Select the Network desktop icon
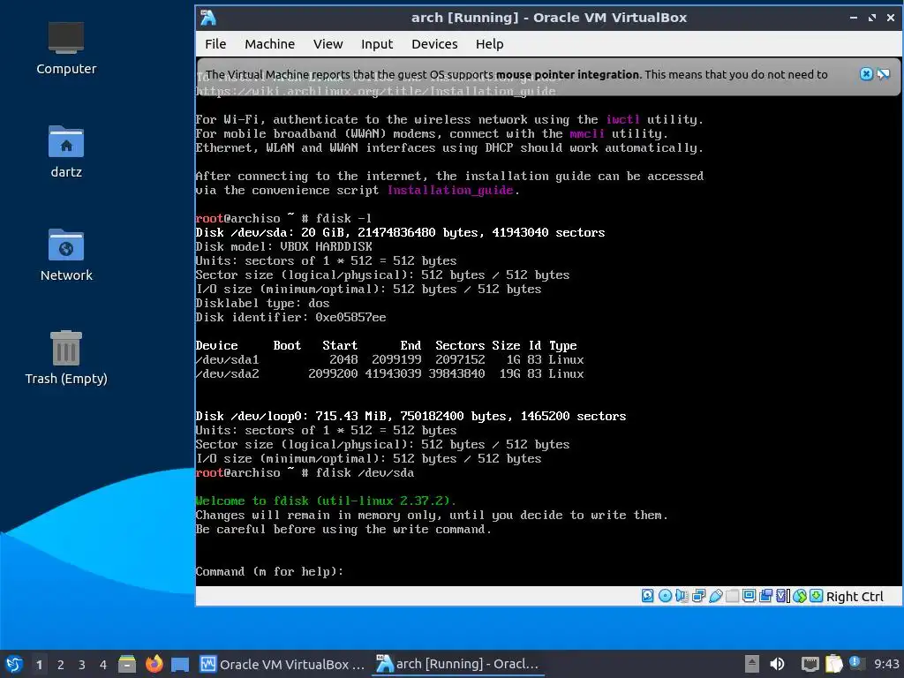Screen dimensions: 904x678 (x=65, y=255)
